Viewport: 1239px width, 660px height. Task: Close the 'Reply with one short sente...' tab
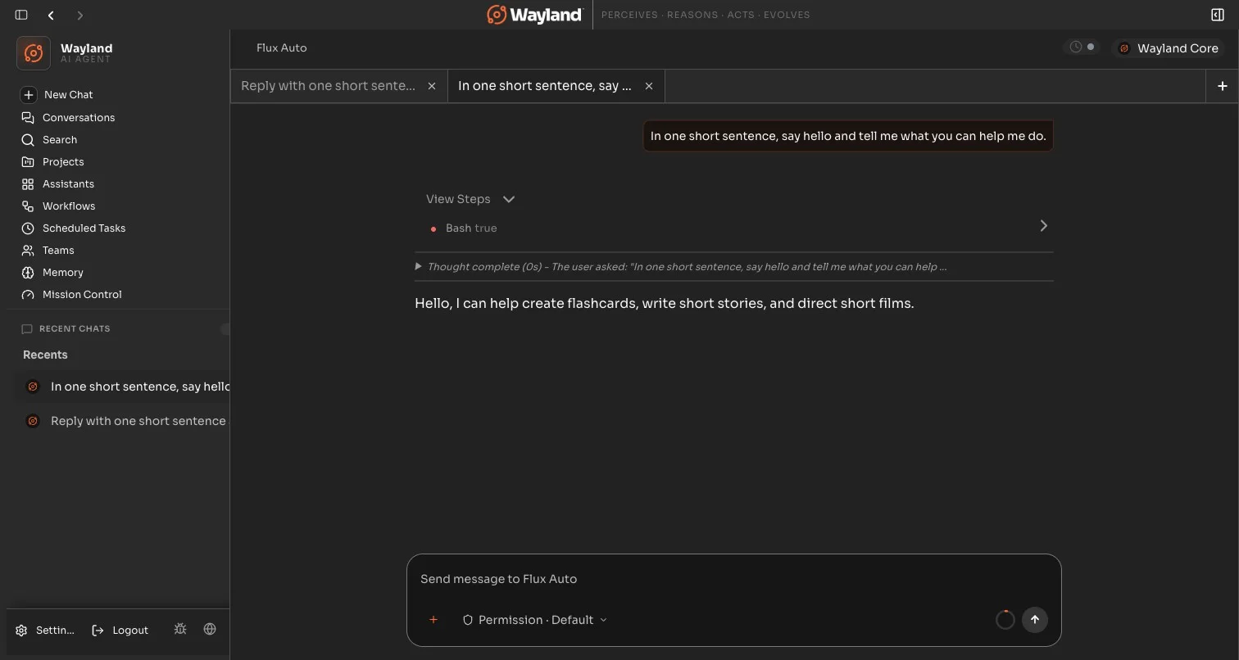tap(432, 86)
